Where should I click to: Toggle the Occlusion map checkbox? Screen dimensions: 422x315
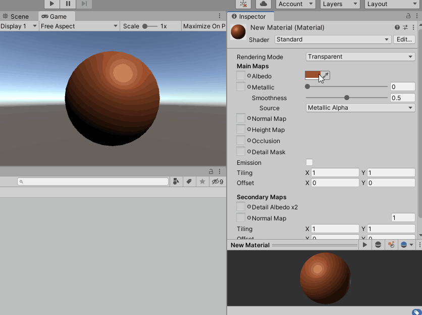(x=240, y=141)
